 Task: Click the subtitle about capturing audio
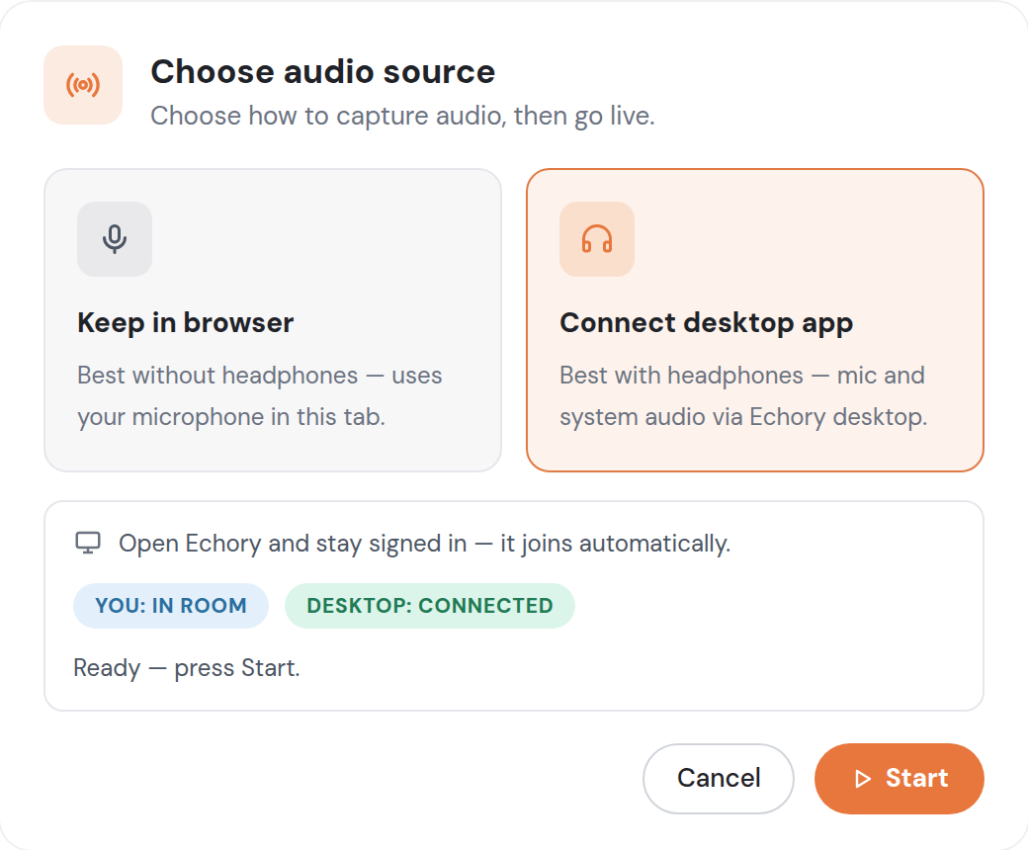coord(402,116)
